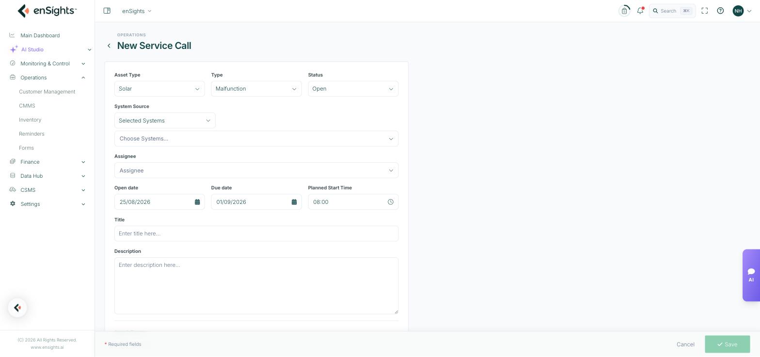Open the Planned Start Time clock icon

pos(391,202)
